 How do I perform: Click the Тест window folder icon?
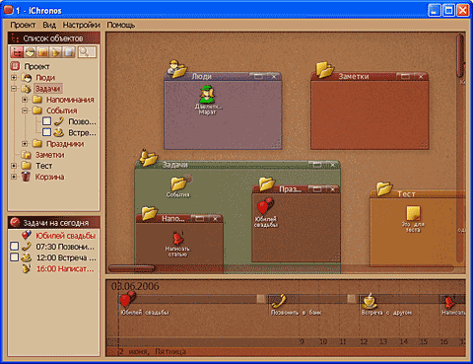[x=384, y=188]
